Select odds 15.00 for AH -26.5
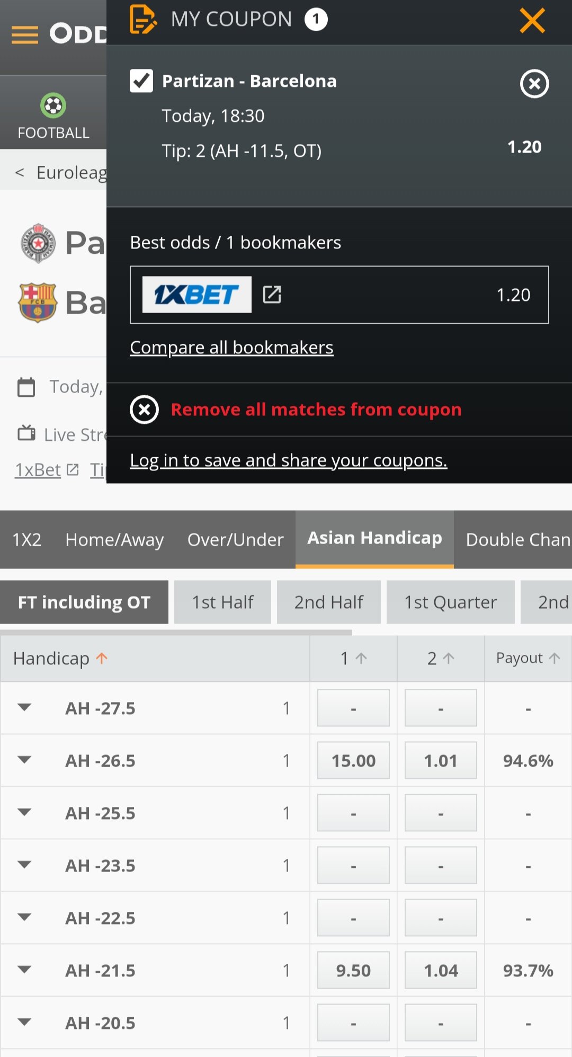This screenshot has height=1057, width=572. (353, 760)
